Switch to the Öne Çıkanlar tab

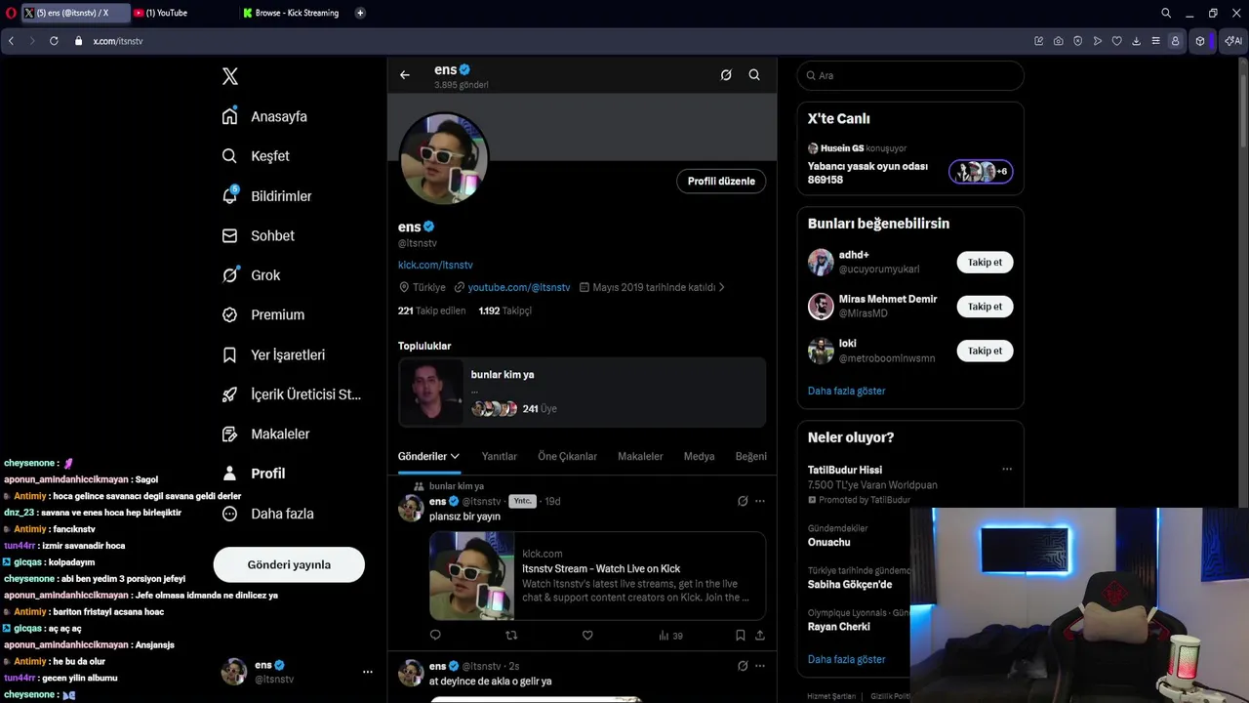click(x=567, y=456)
